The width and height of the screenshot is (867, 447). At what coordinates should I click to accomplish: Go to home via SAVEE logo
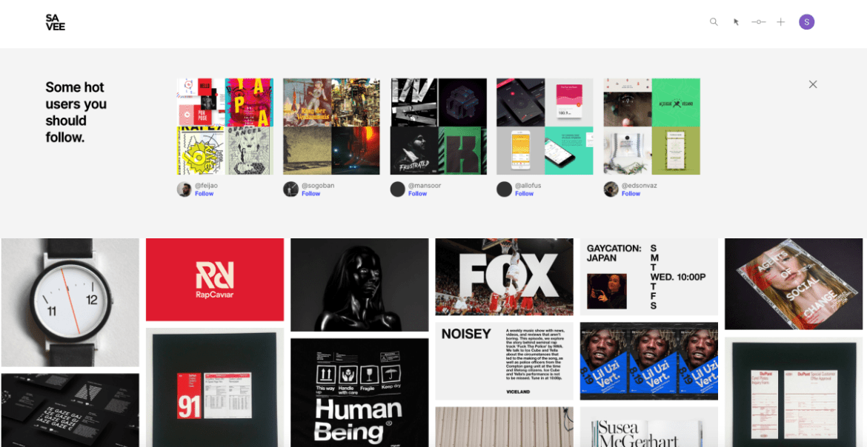pyautogui.click(x=56, y=22)
